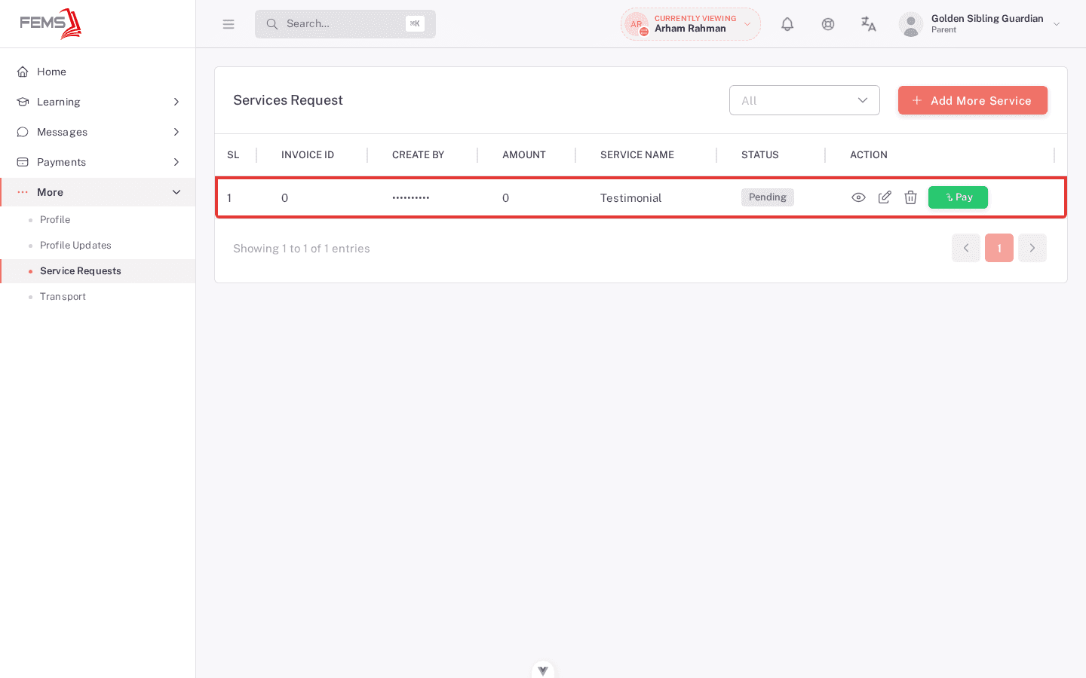Viewport: 1086px width, 678px height.
Task: Open the language translation icon
Action: (869, 24)
